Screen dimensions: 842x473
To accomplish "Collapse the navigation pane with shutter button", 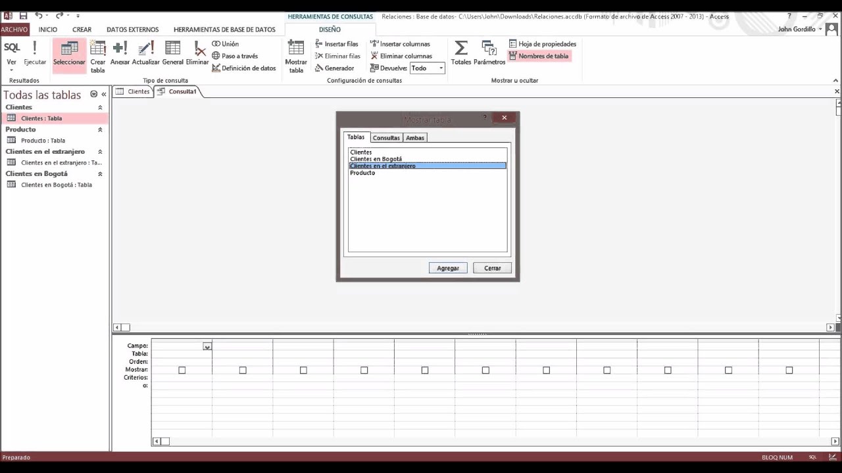I will pyautogui.click(x=103, y=95).
